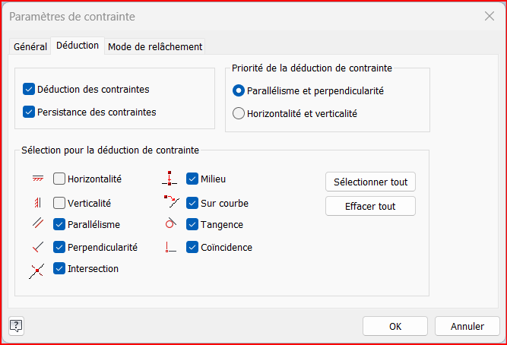This screenshot has height=345, width=507.
Task: Enable the Verticalité checkbox
Action: [x=59, y=203]
